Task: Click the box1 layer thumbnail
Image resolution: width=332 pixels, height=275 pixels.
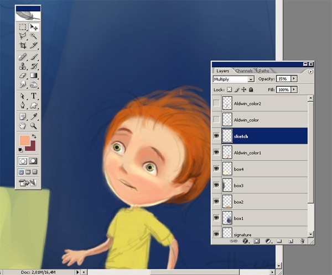Action: [227, 219]
